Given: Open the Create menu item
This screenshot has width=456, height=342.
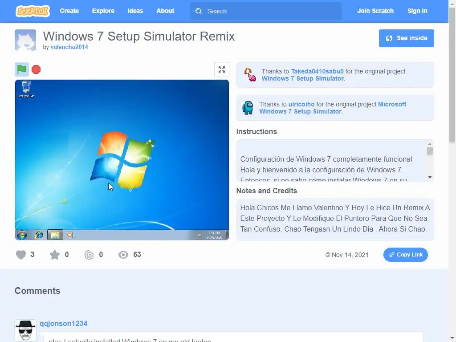Looking at the screenshot, I should [69, 11].
